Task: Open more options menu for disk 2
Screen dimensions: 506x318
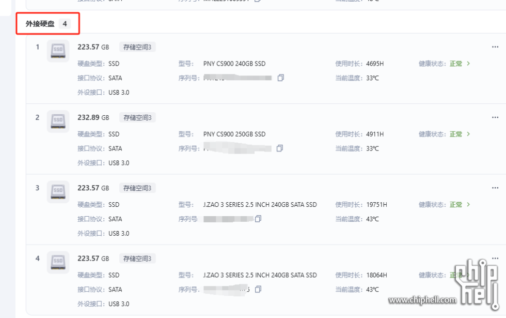Action: pos(495,117)
